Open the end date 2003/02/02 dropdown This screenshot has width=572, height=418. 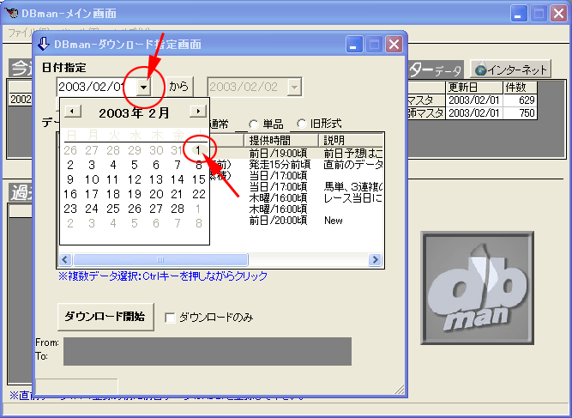[x=294, y=87]
